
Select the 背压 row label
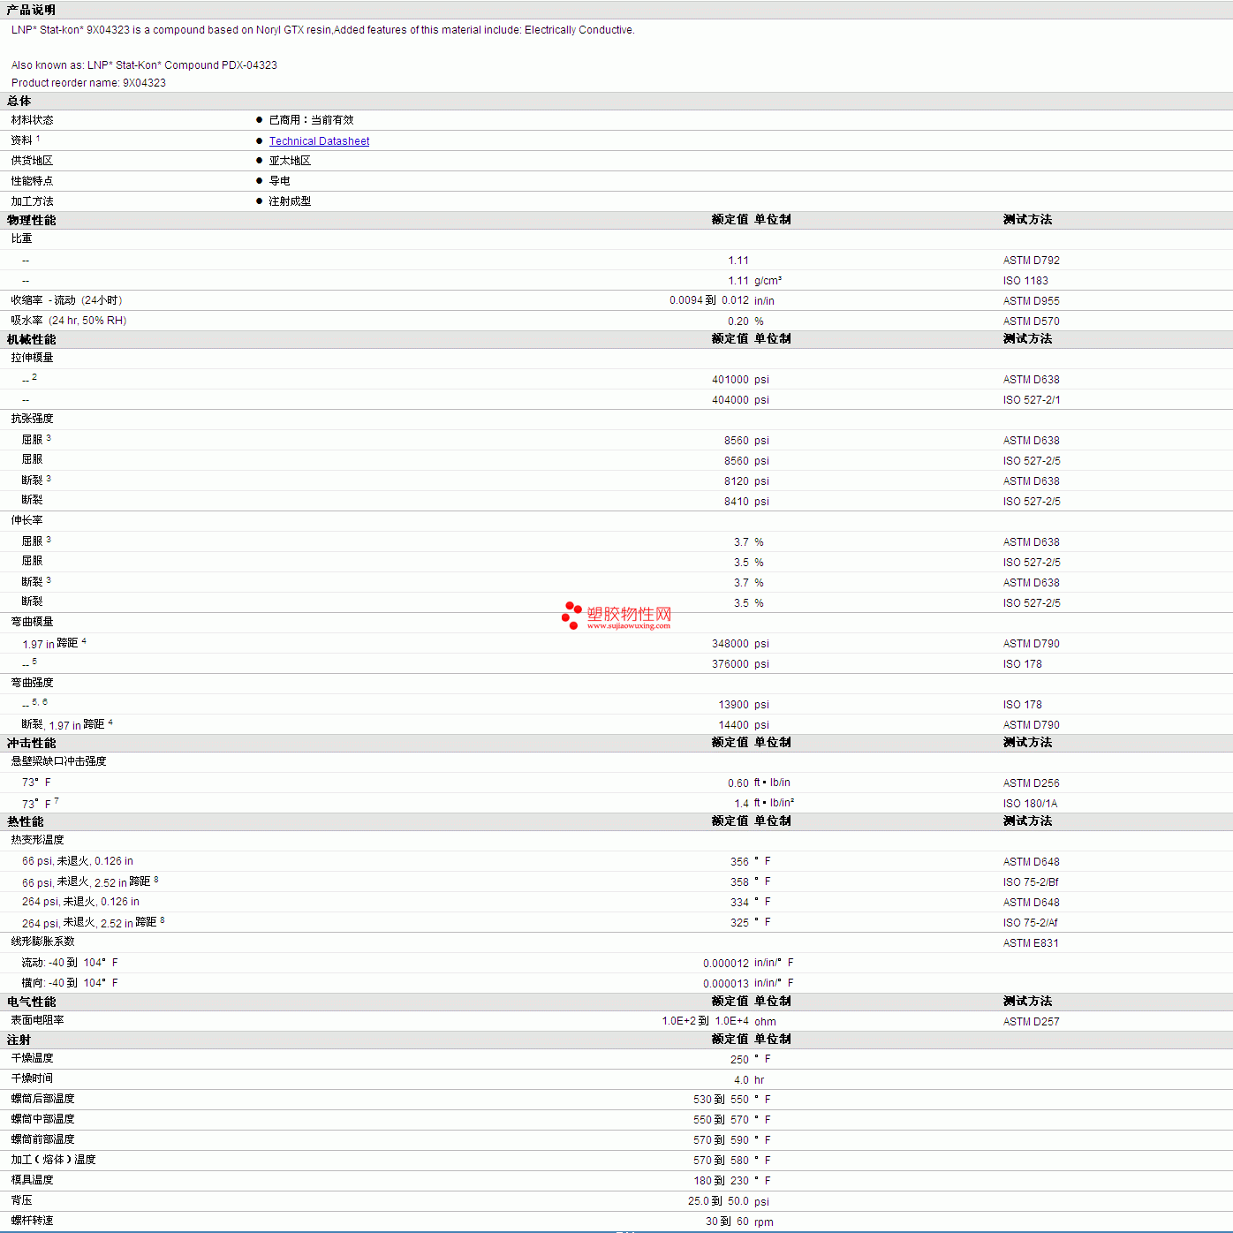[x=21, y=1200]
